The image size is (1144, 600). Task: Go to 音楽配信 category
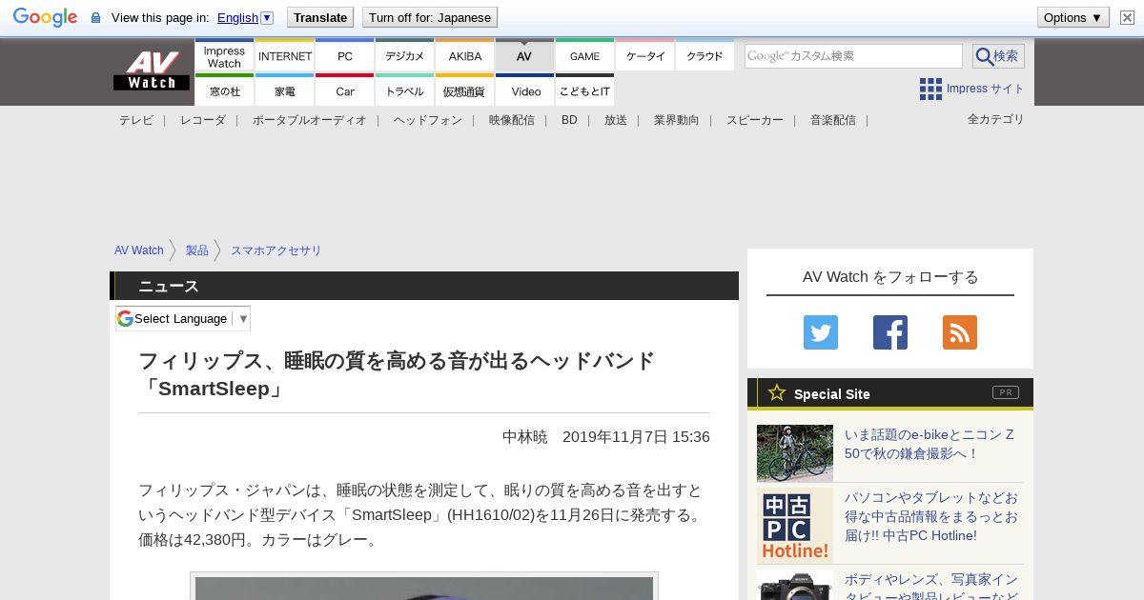[833, 120]
